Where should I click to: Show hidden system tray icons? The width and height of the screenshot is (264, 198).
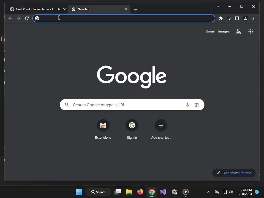[208, 192]
